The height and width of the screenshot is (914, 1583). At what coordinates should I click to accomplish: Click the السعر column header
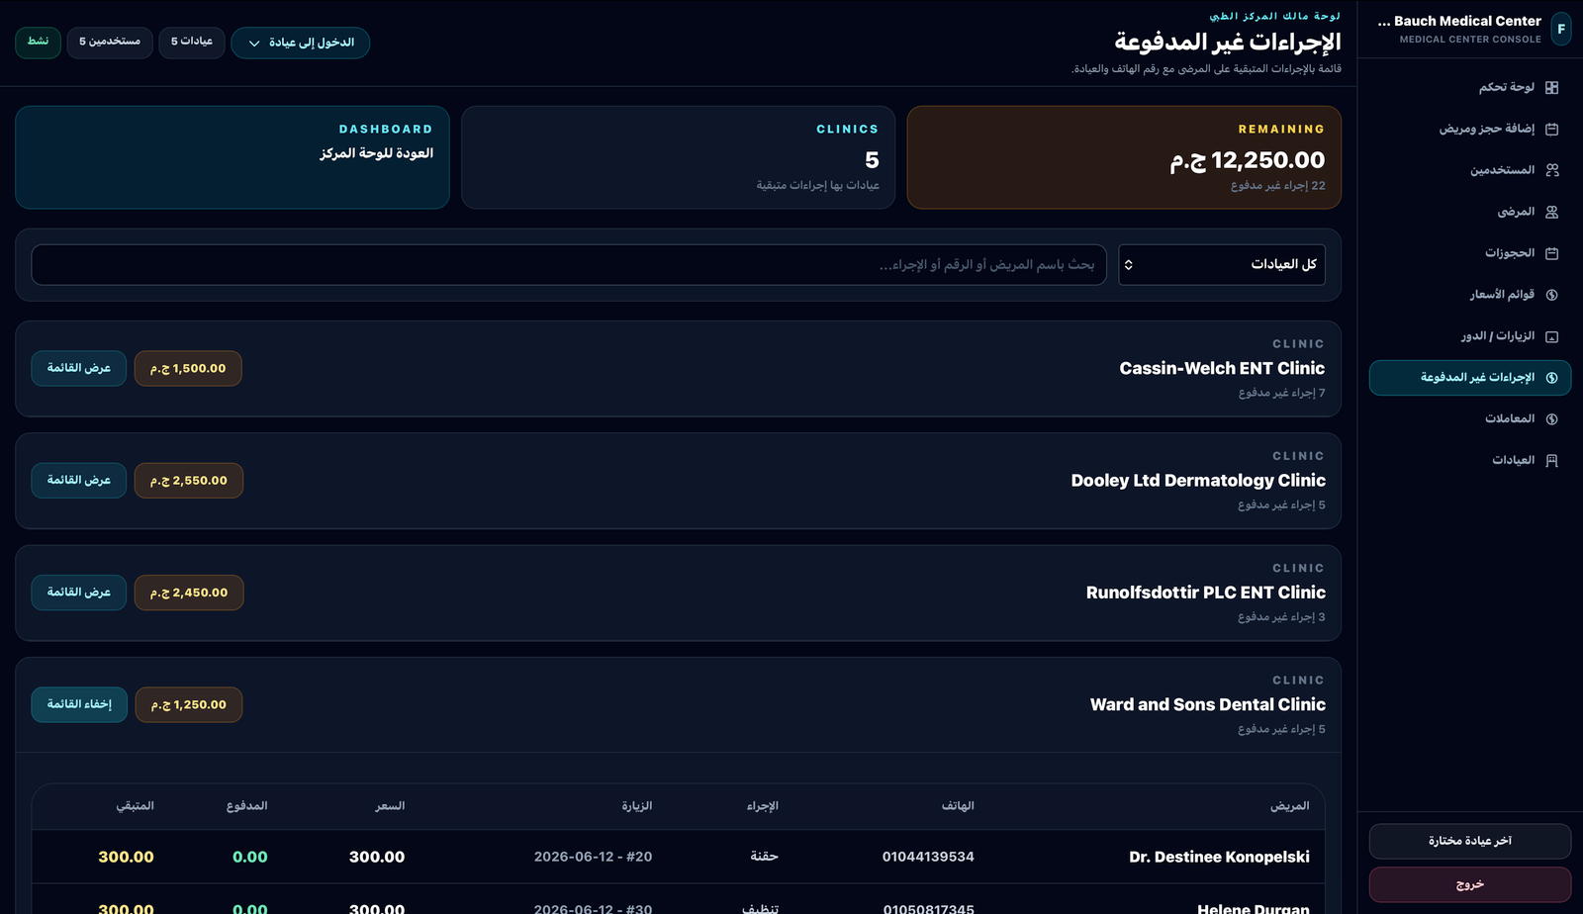coord(390,806)
